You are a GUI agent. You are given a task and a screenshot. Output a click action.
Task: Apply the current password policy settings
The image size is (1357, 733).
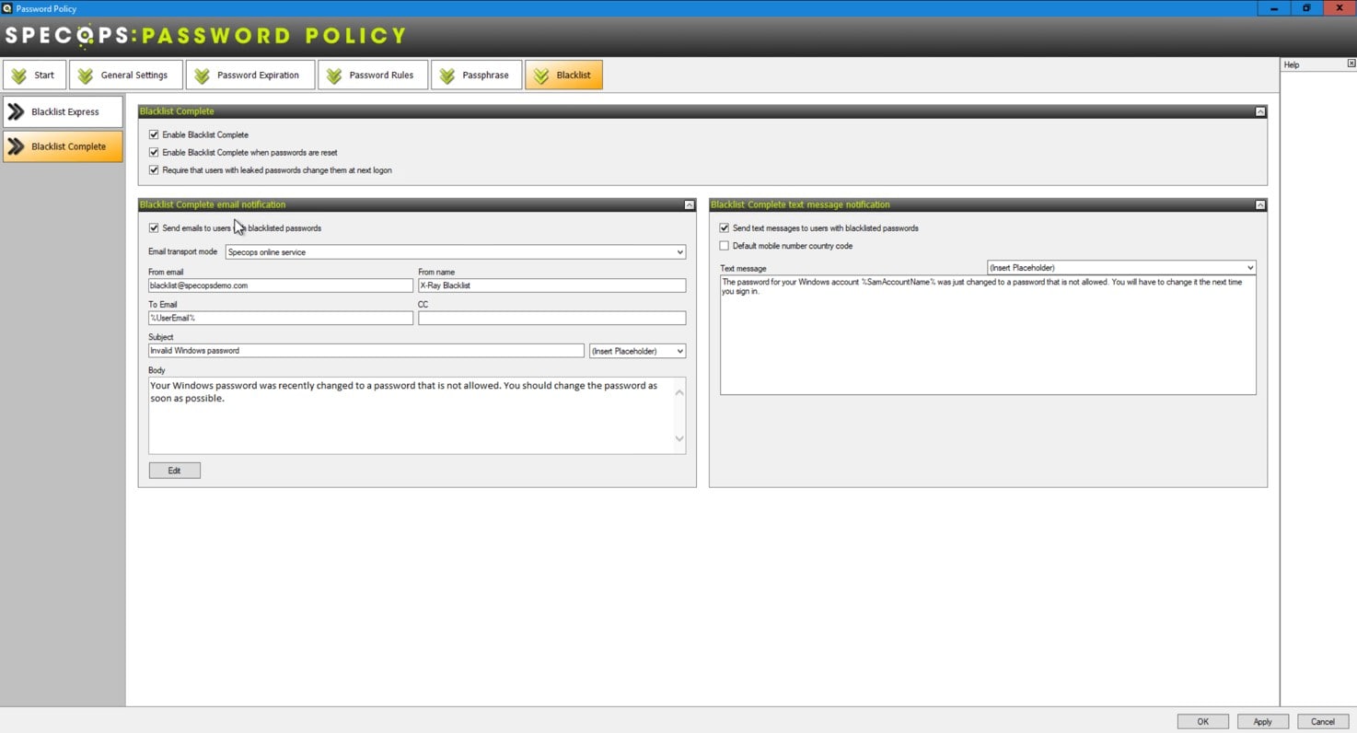1262,721
